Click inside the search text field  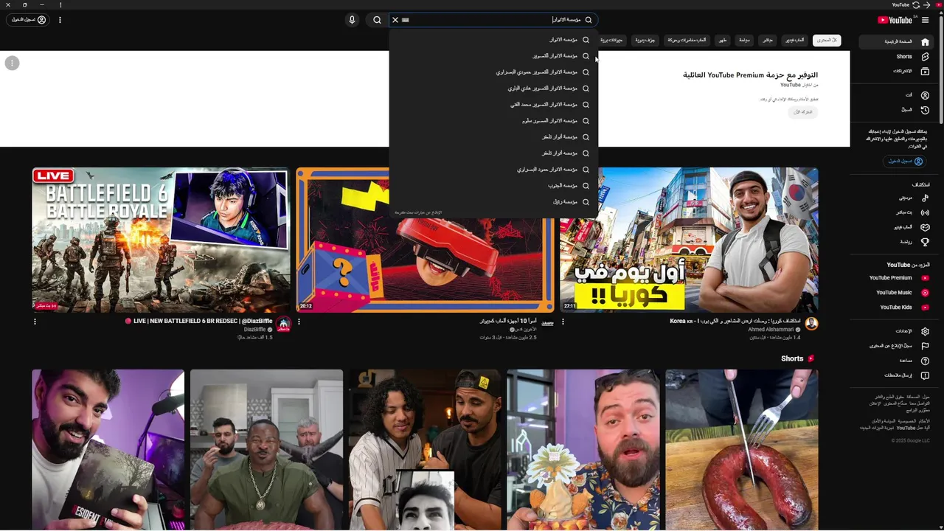493,20
